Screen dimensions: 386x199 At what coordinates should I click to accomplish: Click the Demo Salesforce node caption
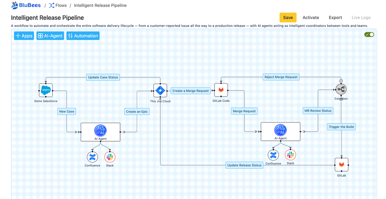(x=46, y=101)
